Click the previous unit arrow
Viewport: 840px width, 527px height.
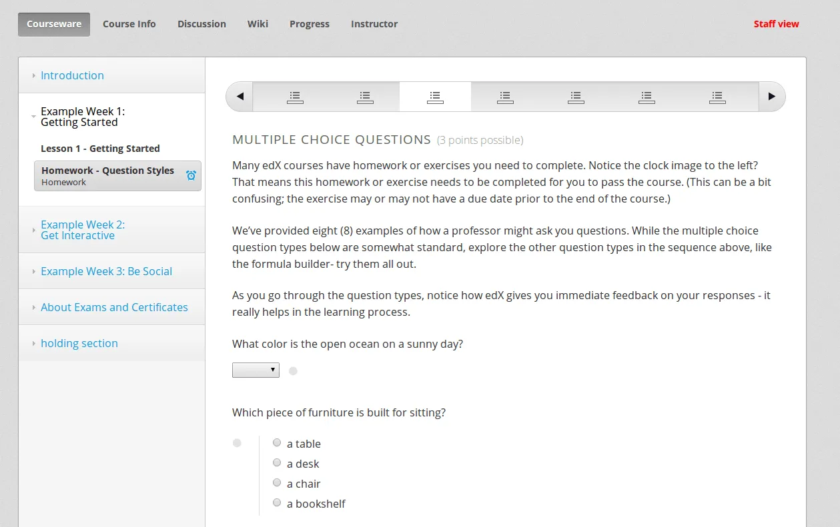coord(239,97)
